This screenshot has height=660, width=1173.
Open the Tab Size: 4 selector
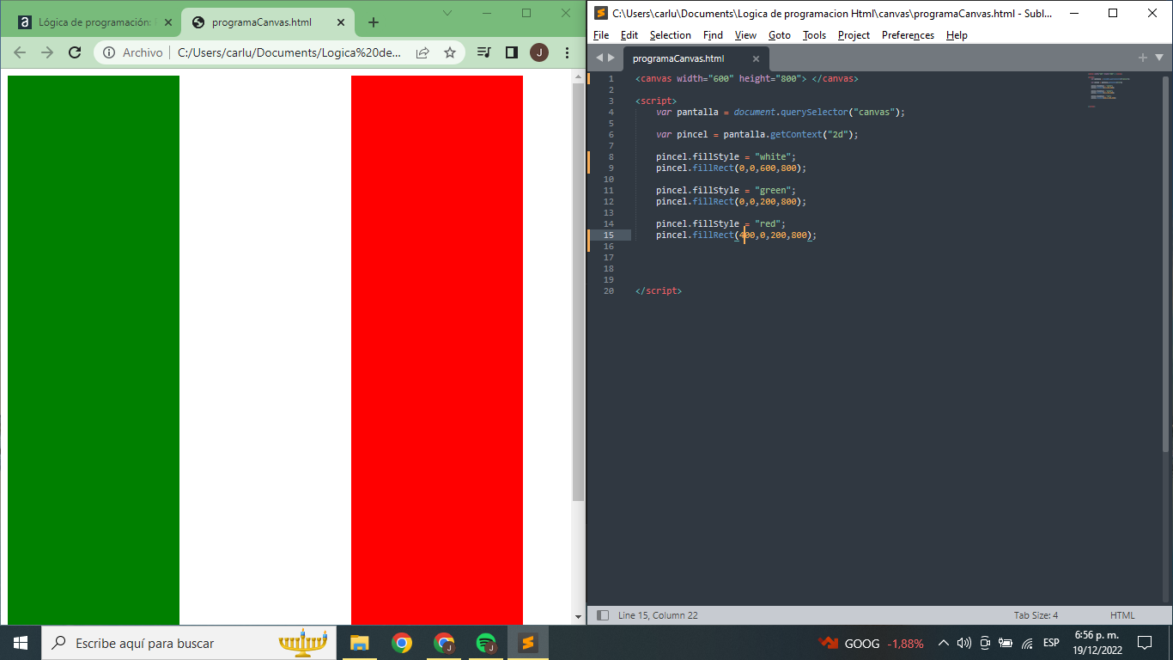point(1036,615)
